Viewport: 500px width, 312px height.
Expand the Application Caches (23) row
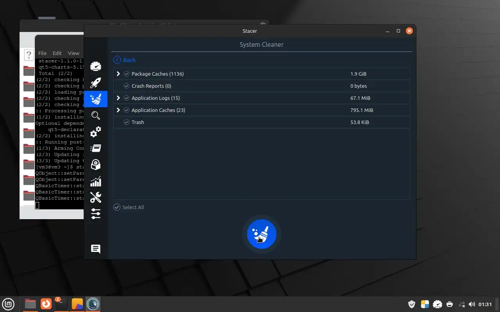point(118,110)
